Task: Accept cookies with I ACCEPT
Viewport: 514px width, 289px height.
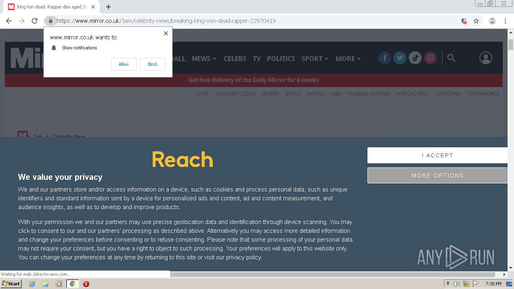Action: pyautogui.click(x=437, y=155)
